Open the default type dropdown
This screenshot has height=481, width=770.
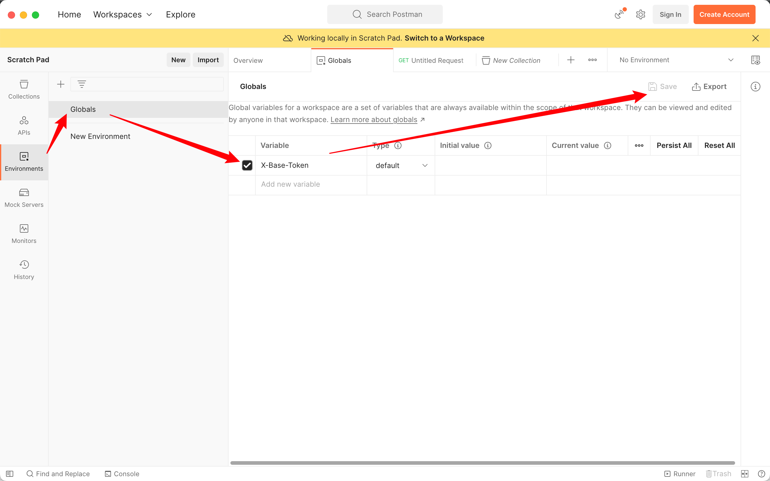click(x=401, y=165)
